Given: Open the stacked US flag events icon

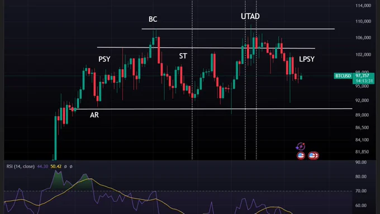Looking at the screenshot, I should pos(313,155).
